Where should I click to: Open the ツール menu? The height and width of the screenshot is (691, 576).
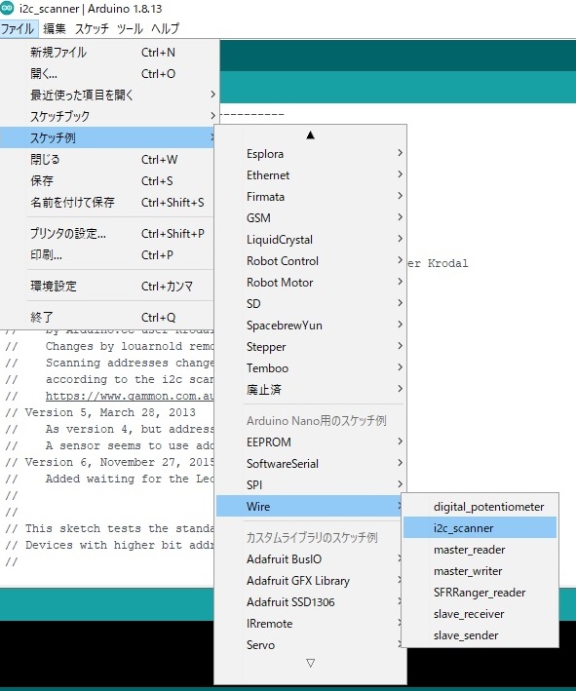pos(130,29)
